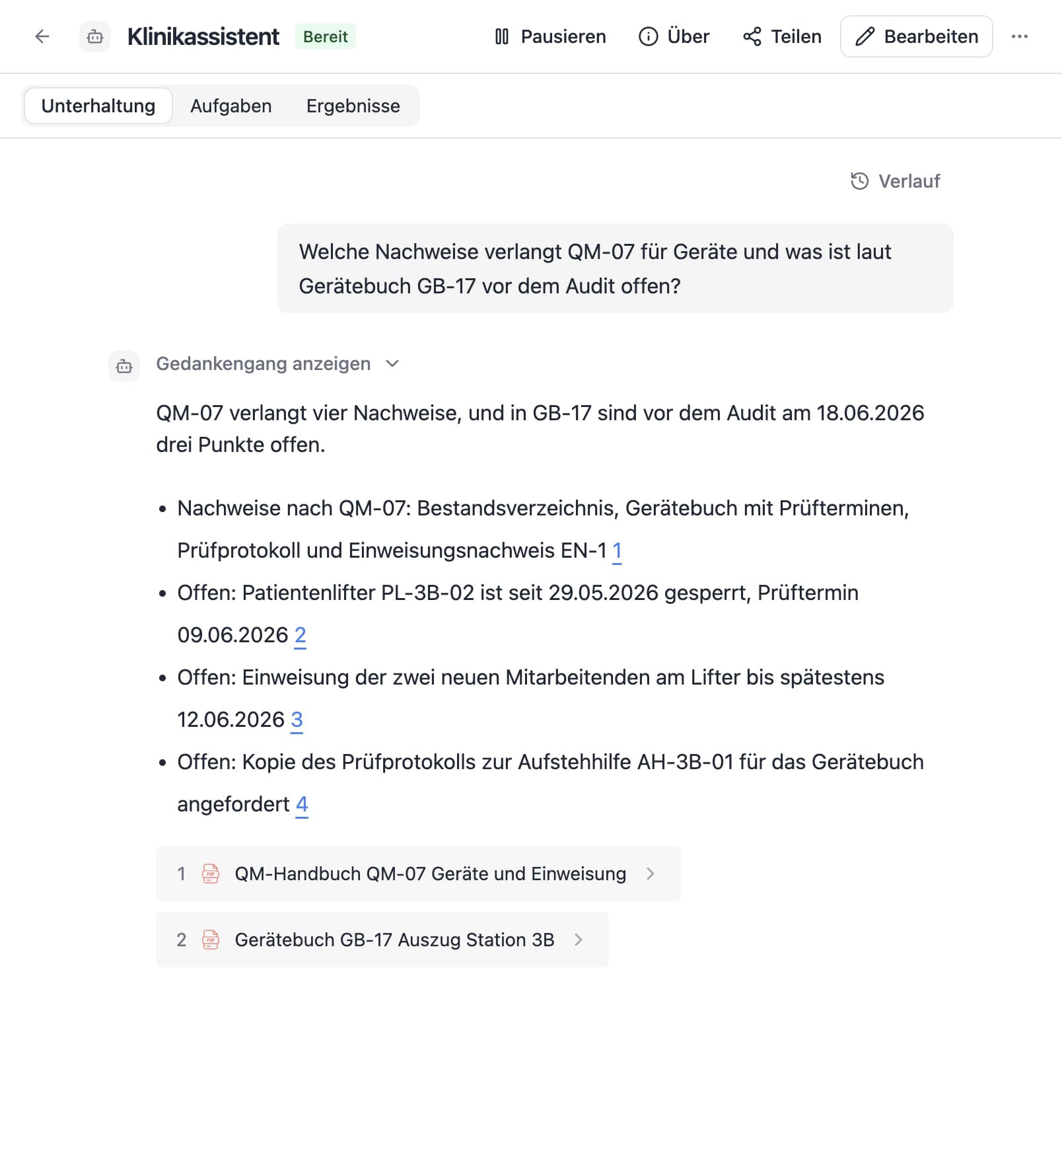Image resolution: width=1062 pixels, height=1163 pixels.
Task: Click the Bearbeiten edit button
Action: click(x=916, y=36)
